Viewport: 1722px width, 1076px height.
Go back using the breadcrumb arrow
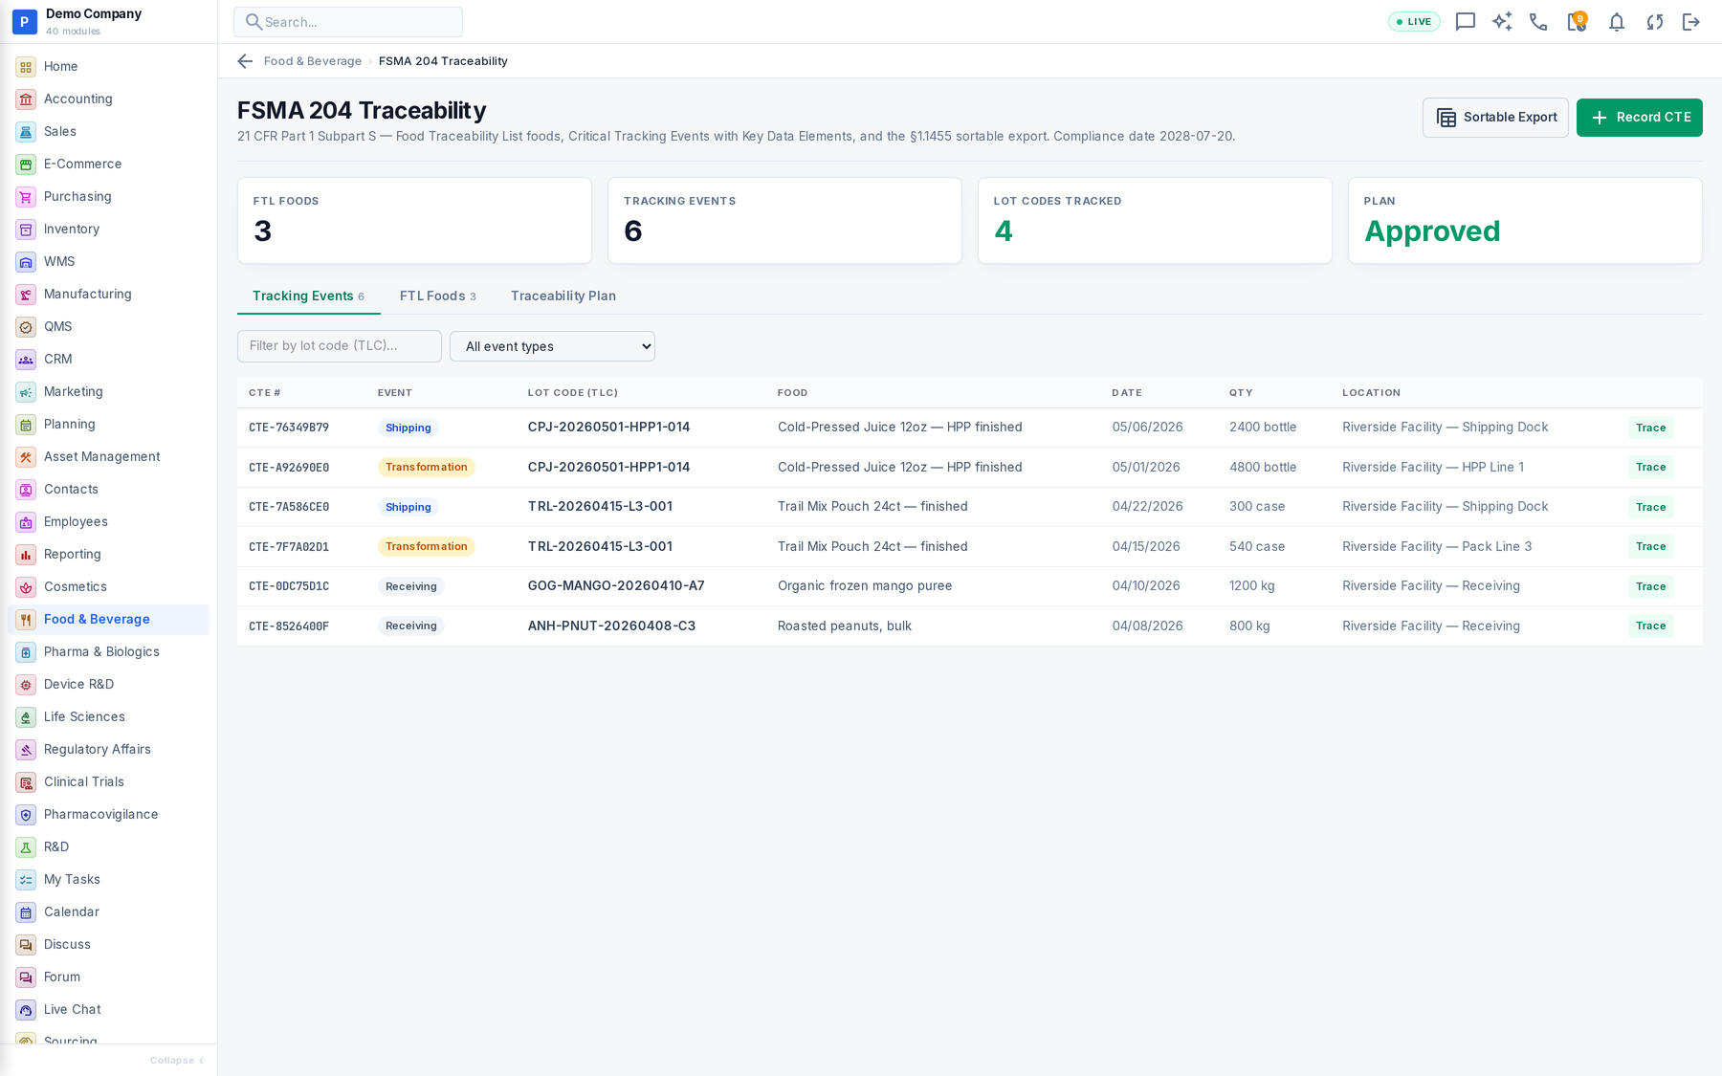tap(245, 61)
